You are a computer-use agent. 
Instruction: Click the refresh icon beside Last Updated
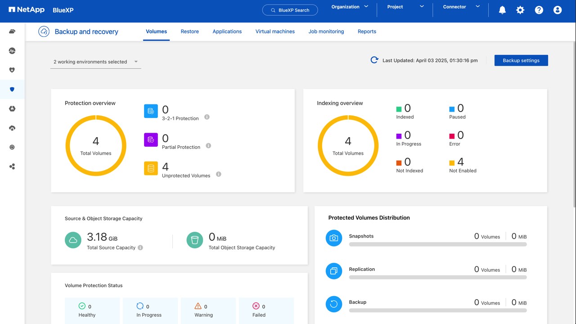374,60
